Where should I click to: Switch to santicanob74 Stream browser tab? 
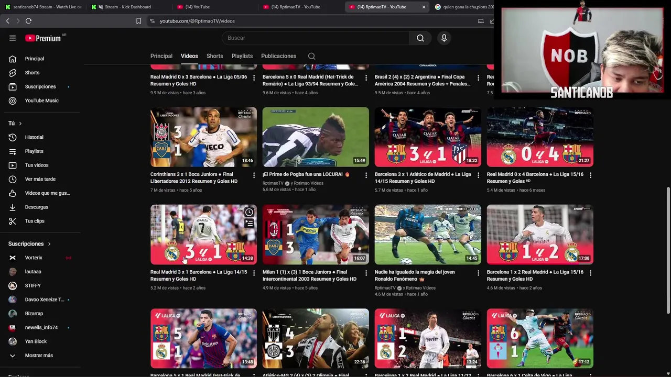point(43,7)
